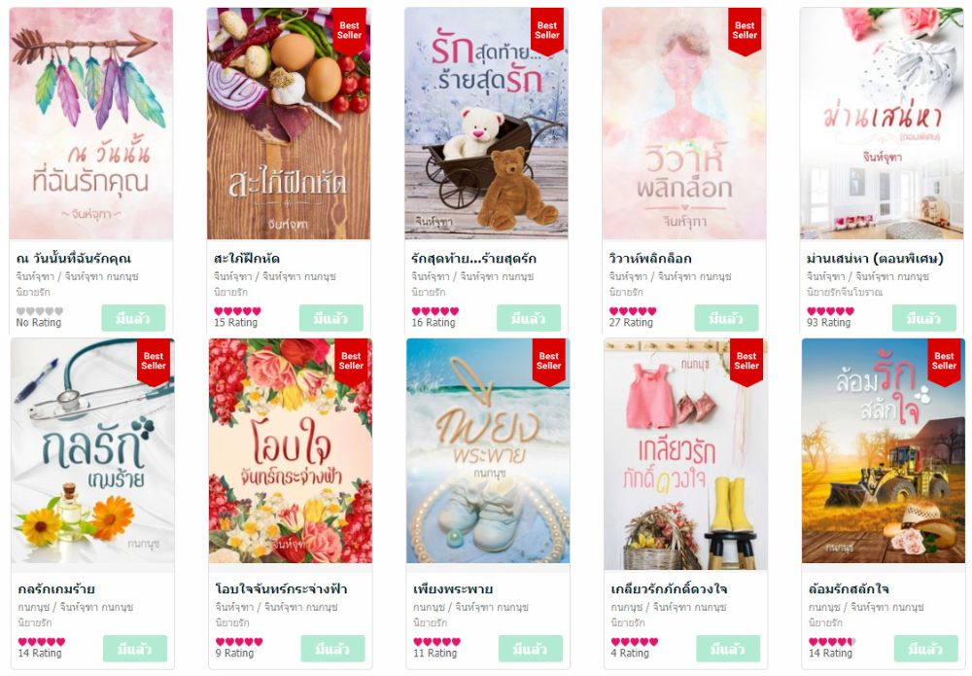Click the มีแล้ว button for โอบใจจันทร์กระจ่างฟ้า
This screenshot has width=972, height=676.
pyautogui.click(x=332, y=649)
